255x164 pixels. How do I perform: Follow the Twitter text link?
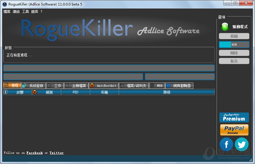[x=57, y=153]
